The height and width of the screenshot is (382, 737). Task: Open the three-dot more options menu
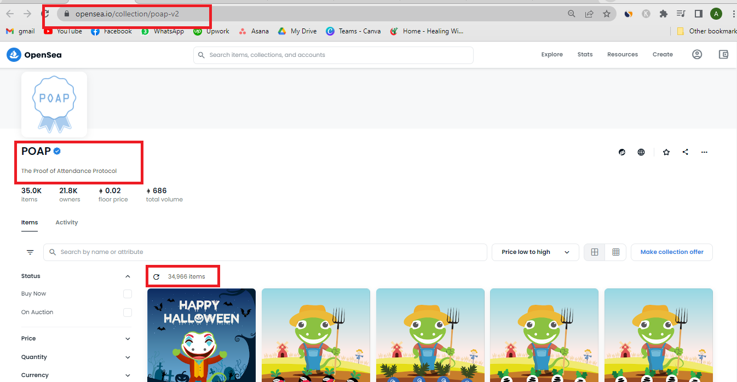[x=704, y=152]
